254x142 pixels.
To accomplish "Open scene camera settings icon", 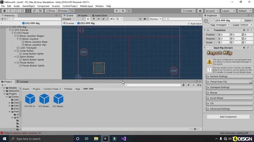I will click(146, 19).
